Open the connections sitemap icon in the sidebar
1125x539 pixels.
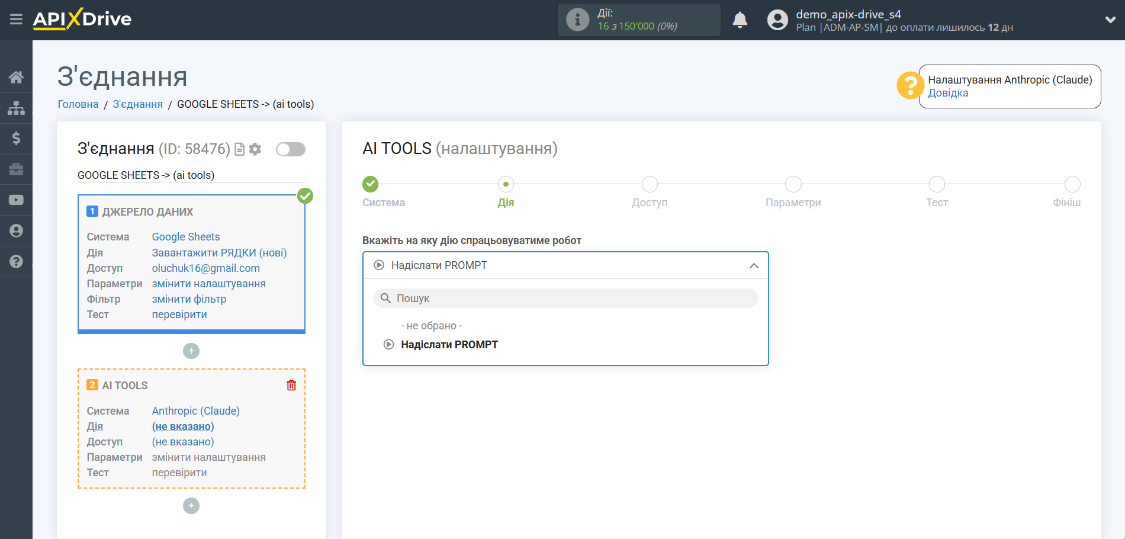(16, 108)
